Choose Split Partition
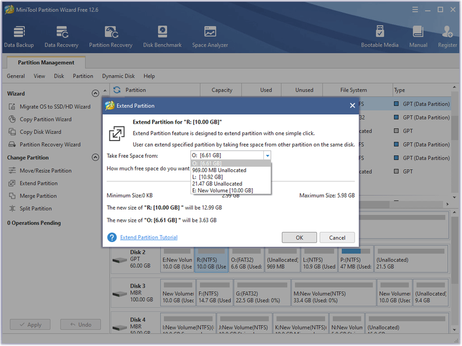This screenshot has width=462, height=346. click(30, 209)
